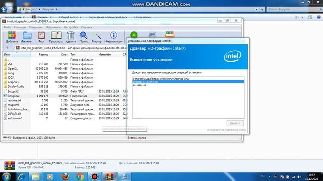The image size is (323, 181).
Task: Select the OpenCL folder row
Action: 64,69
